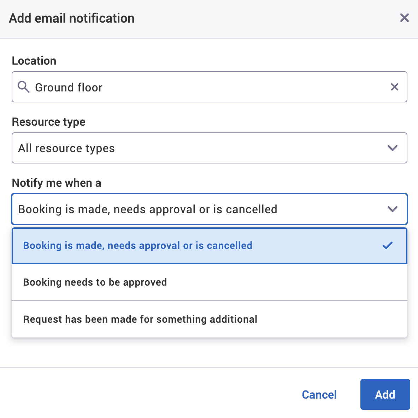This screenshot has height=418, width=418.
Task: Click Cancel to dismiss the dialog
Action: 319,394
